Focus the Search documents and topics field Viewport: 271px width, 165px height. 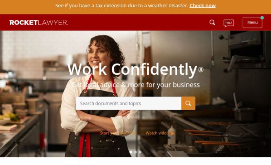pos(129,103)
